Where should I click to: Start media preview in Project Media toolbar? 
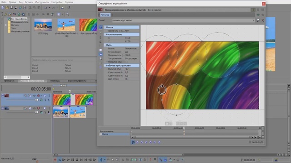click(x=44, y=14)
